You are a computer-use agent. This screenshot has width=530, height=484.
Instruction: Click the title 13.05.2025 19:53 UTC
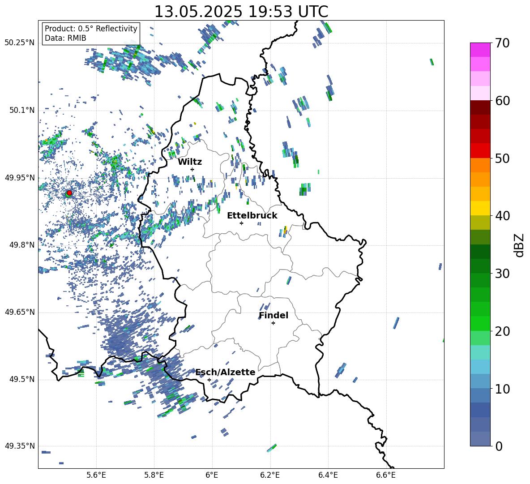(241, 12)
